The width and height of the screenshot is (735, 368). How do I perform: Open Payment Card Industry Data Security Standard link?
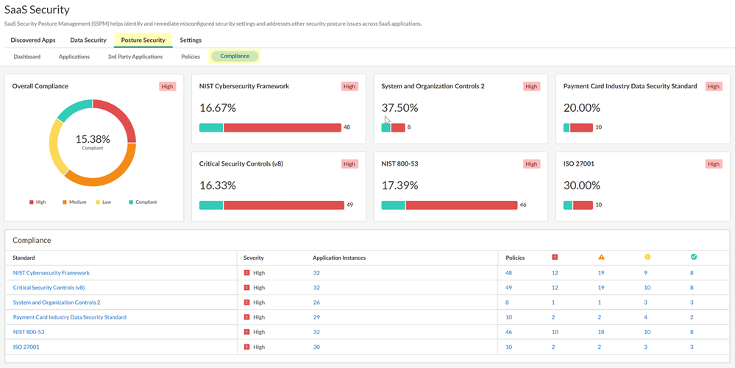pos(70,317)
